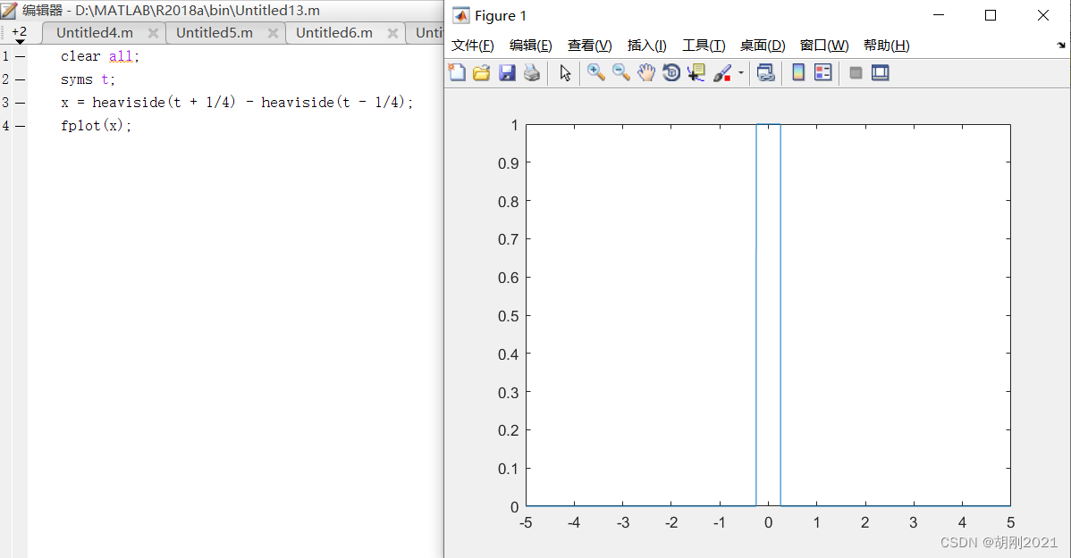
Task: Click the Show Plot Tools icon
Action: 881,72
